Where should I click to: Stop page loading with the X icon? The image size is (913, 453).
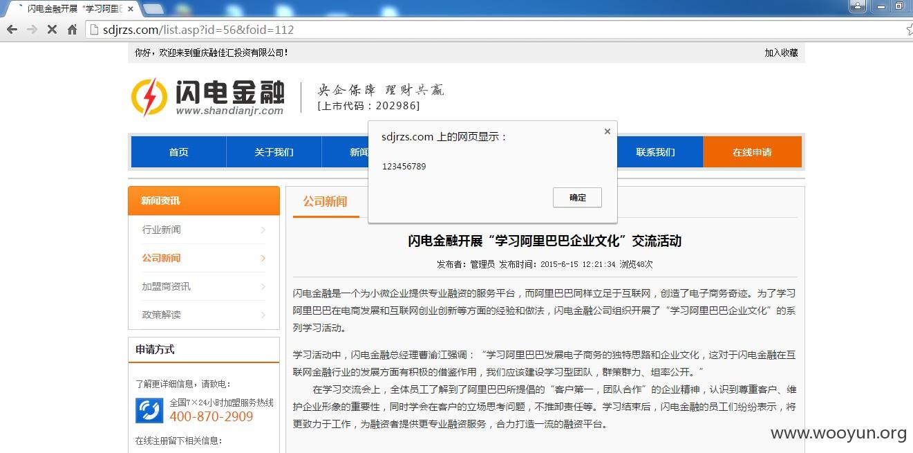52,30
